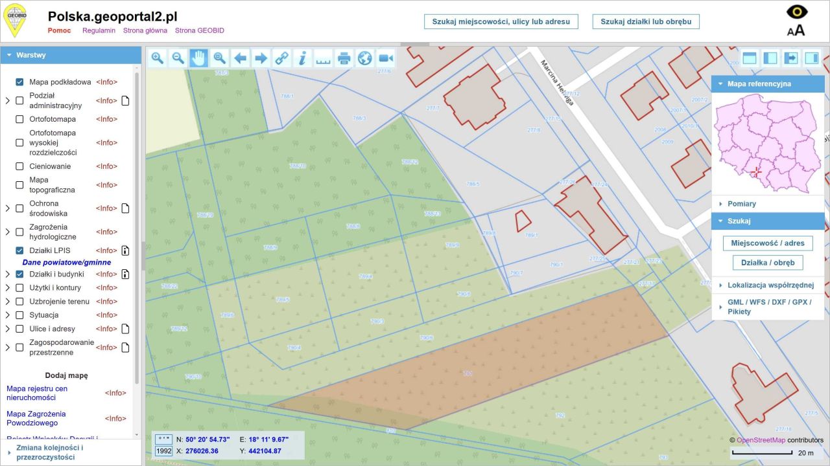Expand the Sytuacja tree node

click(8, 315)
